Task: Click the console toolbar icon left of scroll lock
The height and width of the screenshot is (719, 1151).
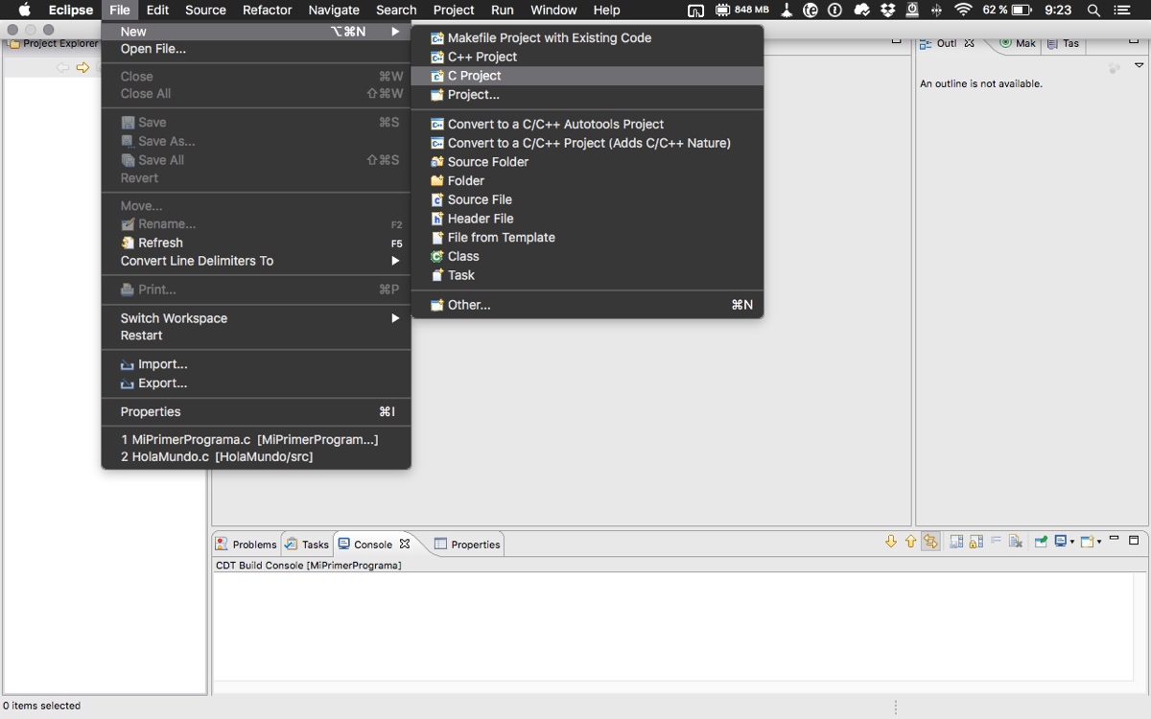Action: point(956,542)
